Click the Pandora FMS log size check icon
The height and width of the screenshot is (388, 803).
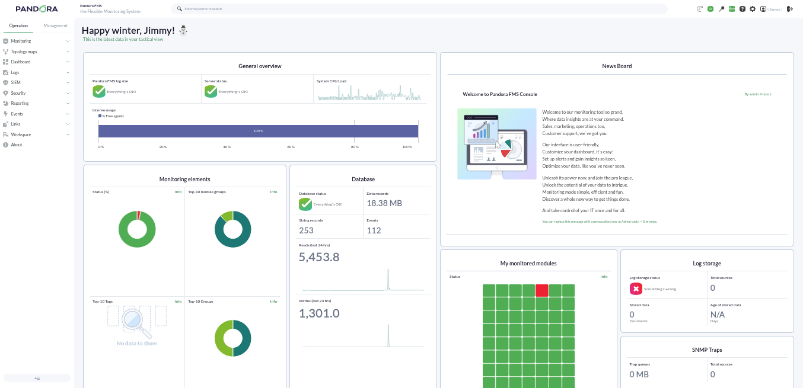click(99, 91)
